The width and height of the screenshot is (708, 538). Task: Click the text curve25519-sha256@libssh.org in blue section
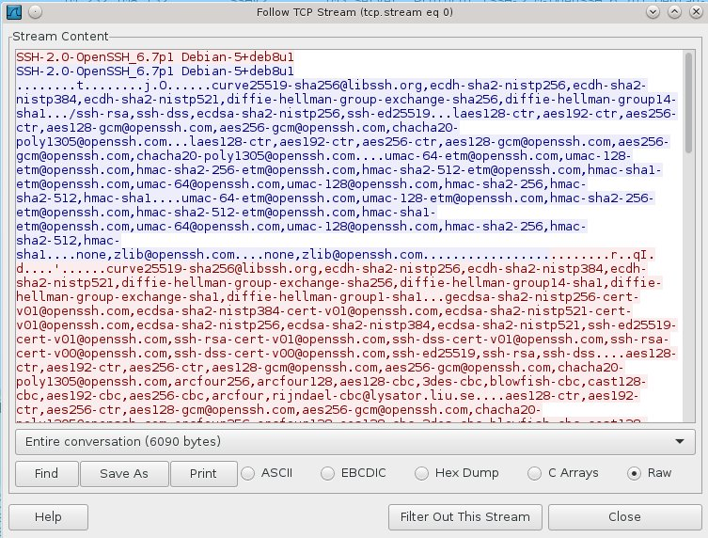[317, 86]
